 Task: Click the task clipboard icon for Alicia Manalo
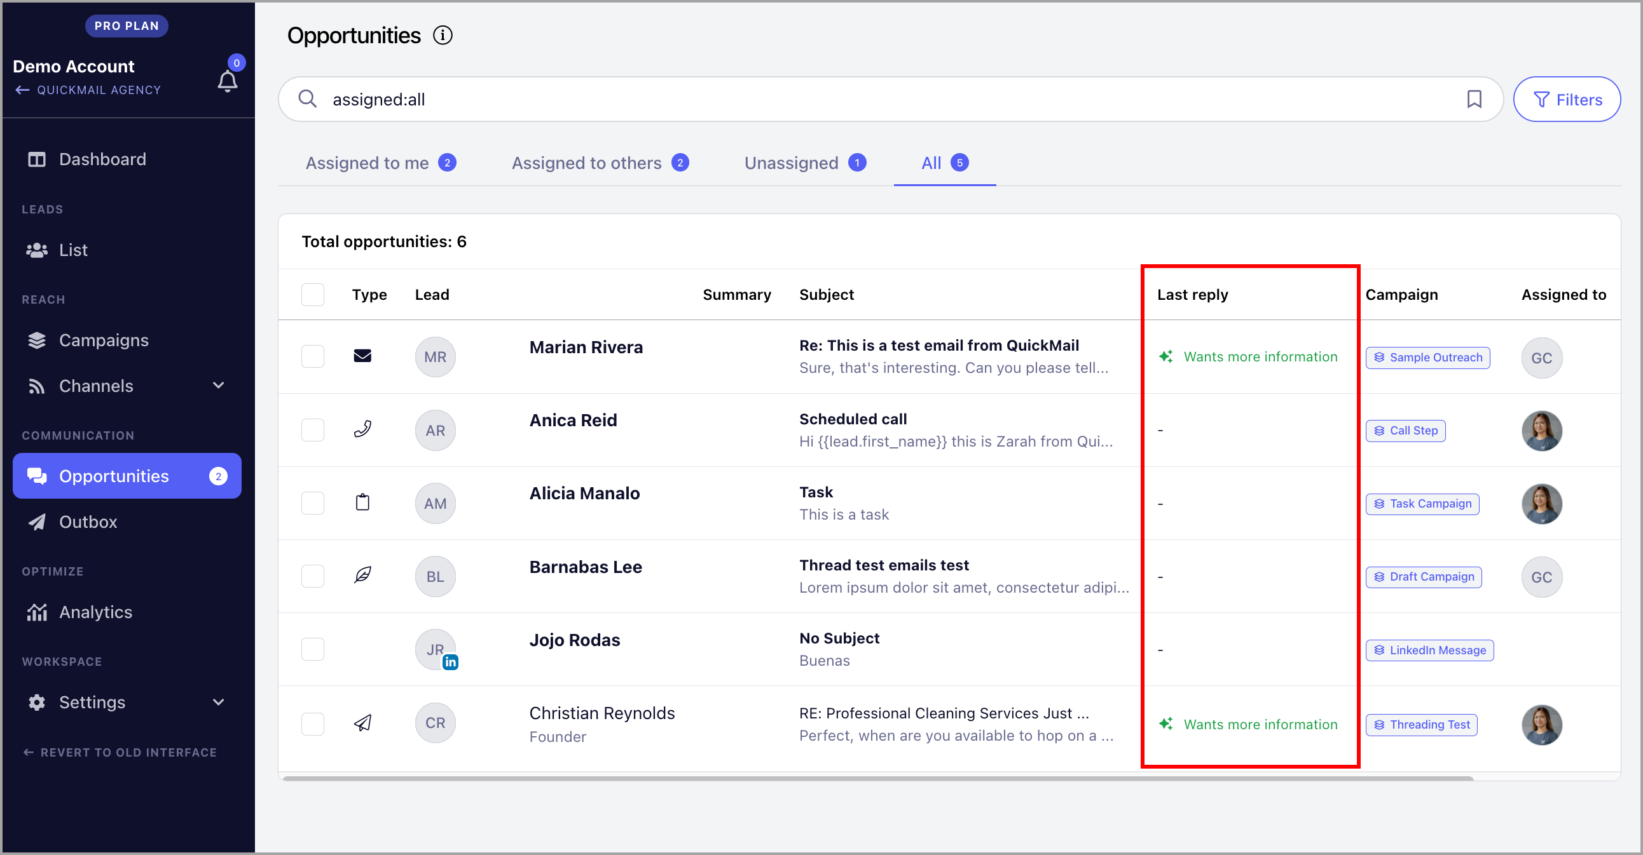pos(362,502)
